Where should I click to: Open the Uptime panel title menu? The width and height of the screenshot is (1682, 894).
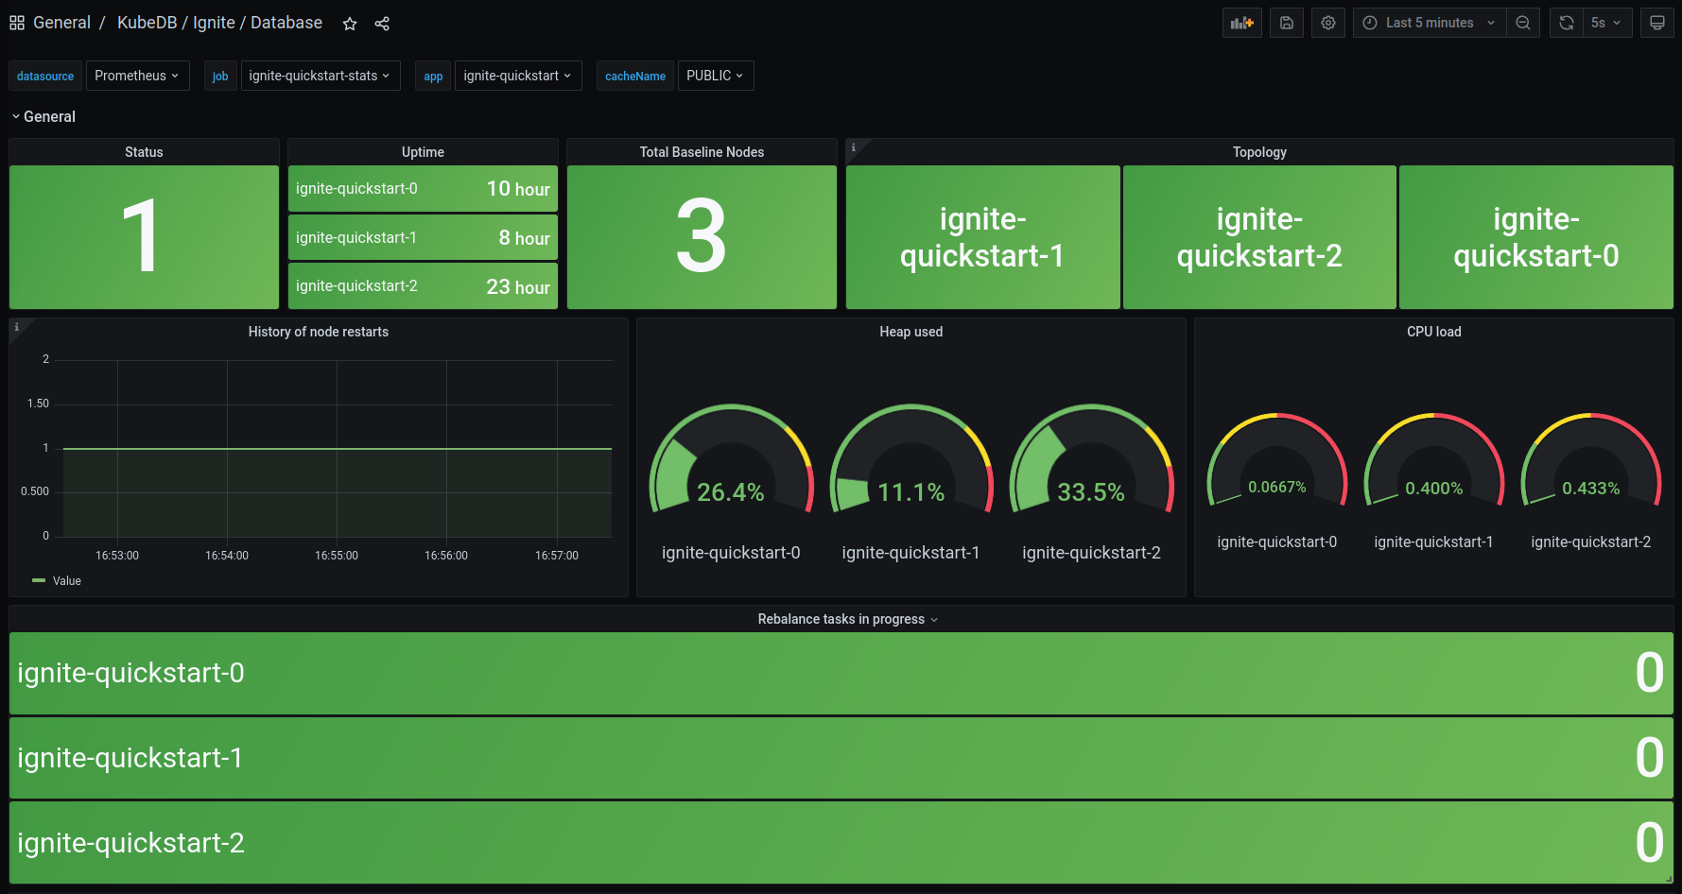tap(423, 152)
